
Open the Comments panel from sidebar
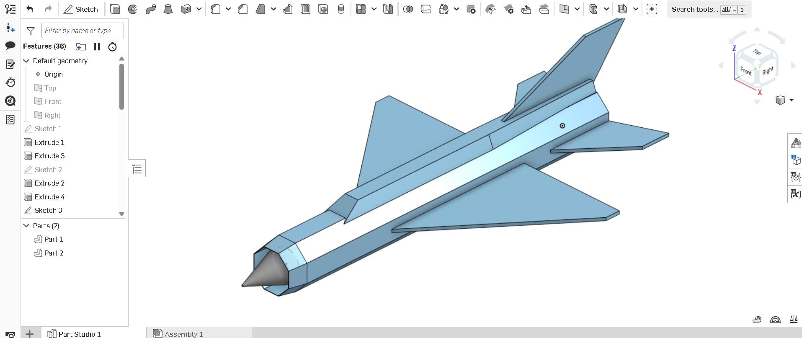coord(10,46)
